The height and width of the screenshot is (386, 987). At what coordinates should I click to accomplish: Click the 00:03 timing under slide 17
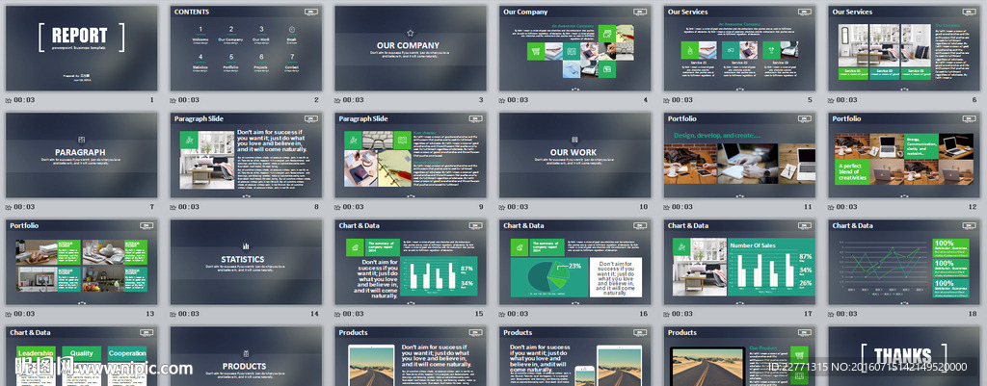pos(681,314)
